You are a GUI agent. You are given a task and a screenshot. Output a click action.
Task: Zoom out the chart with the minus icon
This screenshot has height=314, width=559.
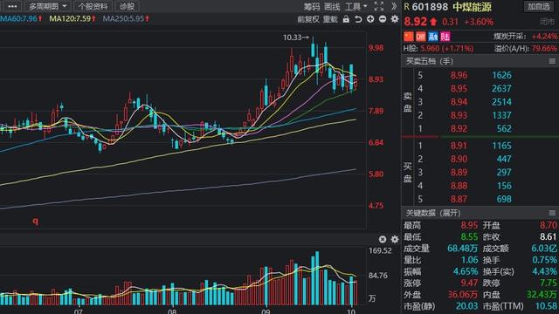tap(383, 19)
